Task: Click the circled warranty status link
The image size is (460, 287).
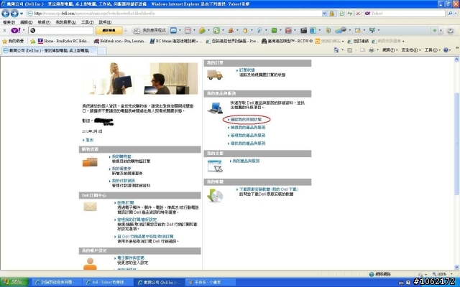Action: pyautogui.click(x=246, y=120)
